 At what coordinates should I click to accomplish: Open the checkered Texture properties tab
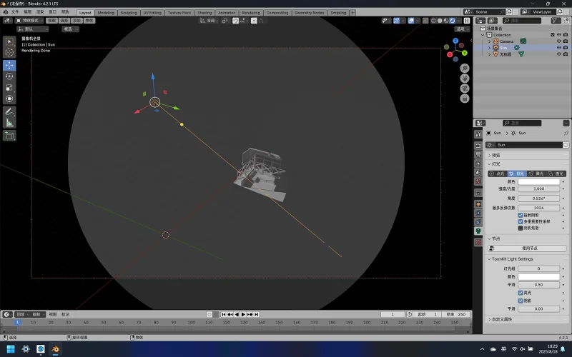[478, 242]
